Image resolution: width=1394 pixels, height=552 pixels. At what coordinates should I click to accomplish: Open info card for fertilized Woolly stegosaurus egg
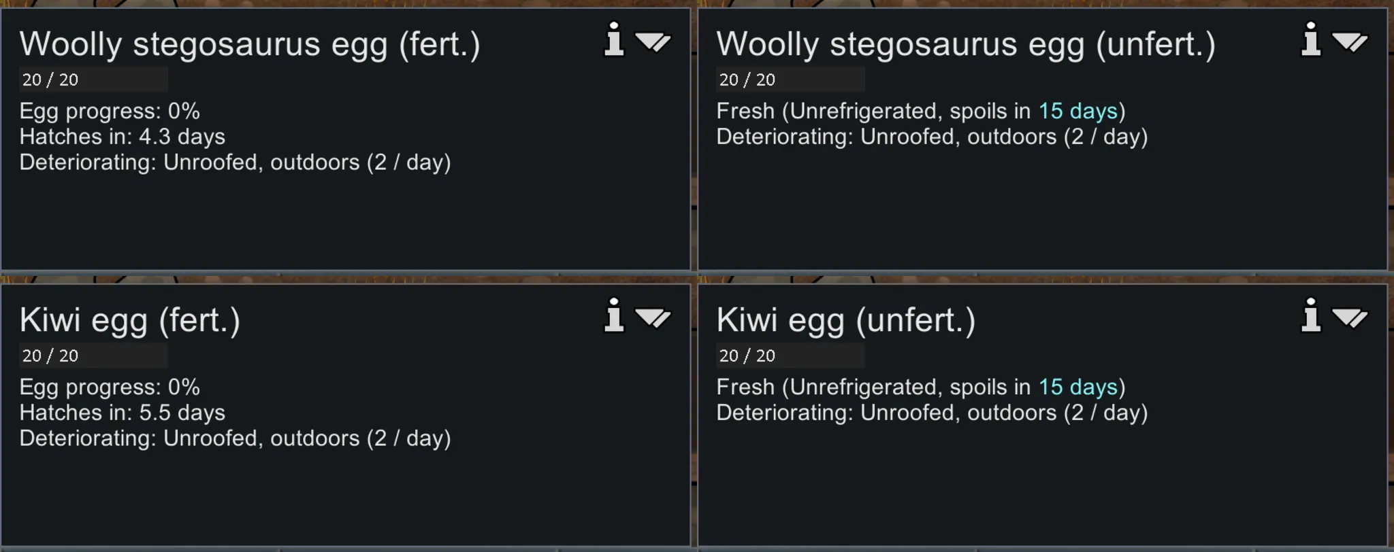pyautogui.click(x=614, y=39)
